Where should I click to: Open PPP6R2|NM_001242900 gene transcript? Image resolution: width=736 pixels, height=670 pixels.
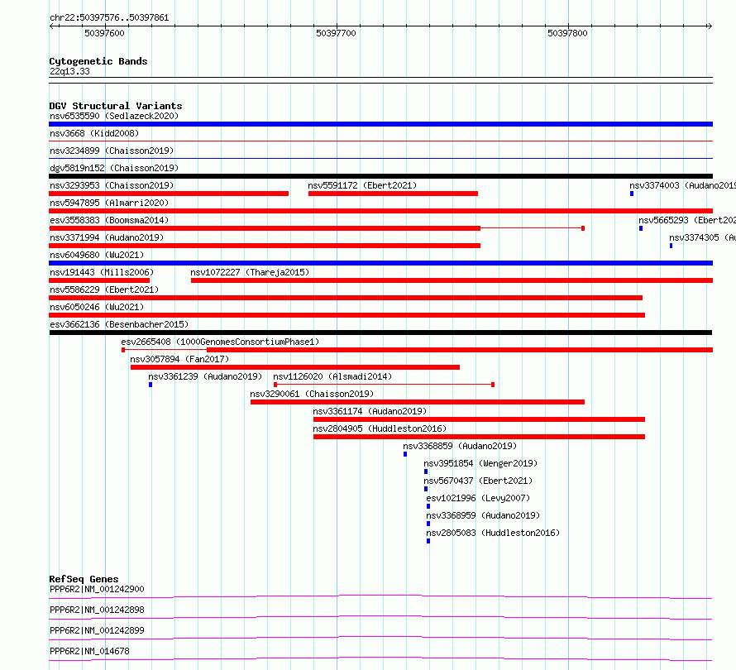[x=97, y=589]
